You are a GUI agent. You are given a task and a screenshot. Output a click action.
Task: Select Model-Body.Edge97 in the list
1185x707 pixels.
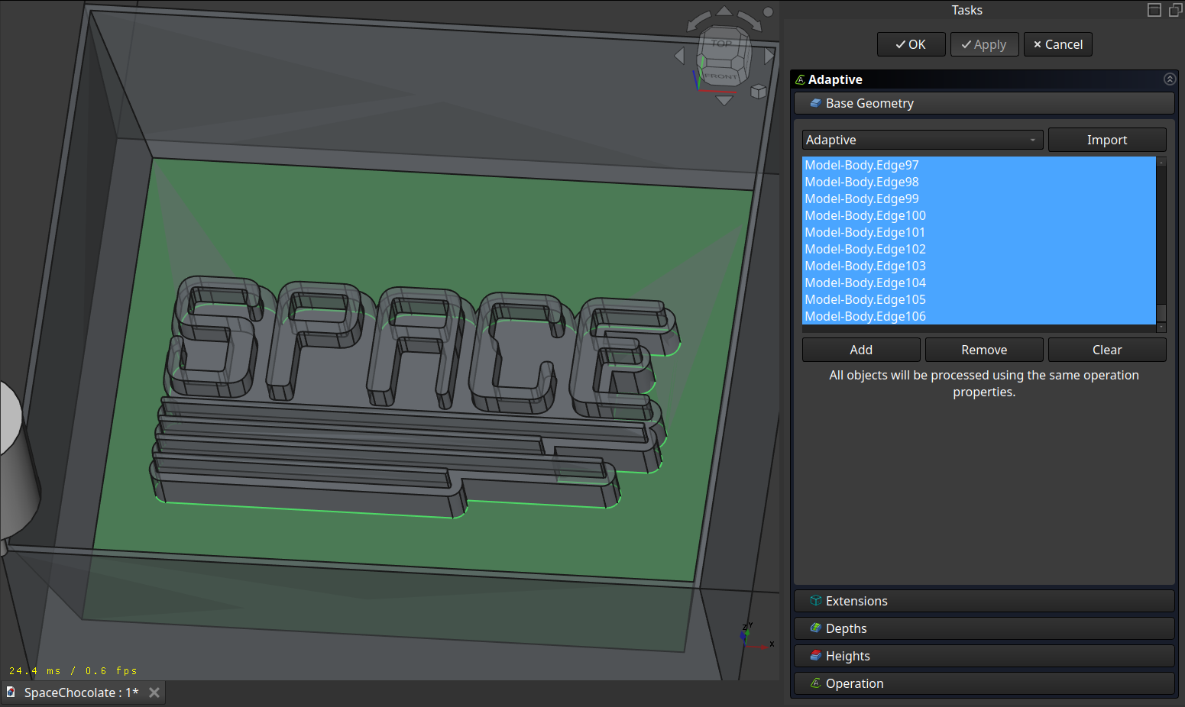[x=979, y=165]
